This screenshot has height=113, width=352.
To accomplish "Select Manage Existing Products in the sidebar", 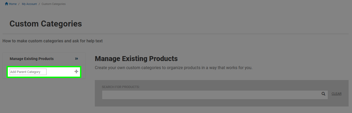I will point(32,59).
